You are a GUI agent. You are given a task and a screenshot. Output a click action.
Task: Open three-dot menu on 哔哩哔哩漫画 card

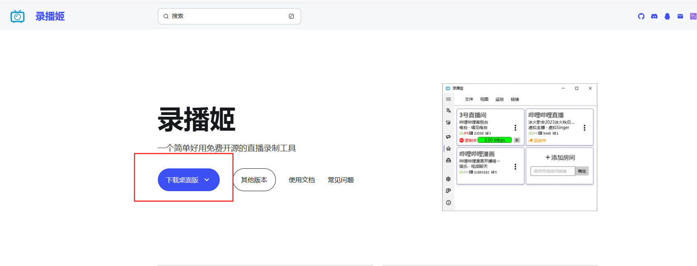coord(516,167)
